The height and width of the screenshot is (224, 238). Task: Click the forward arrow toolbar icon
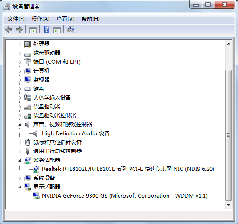coord(19,29)
